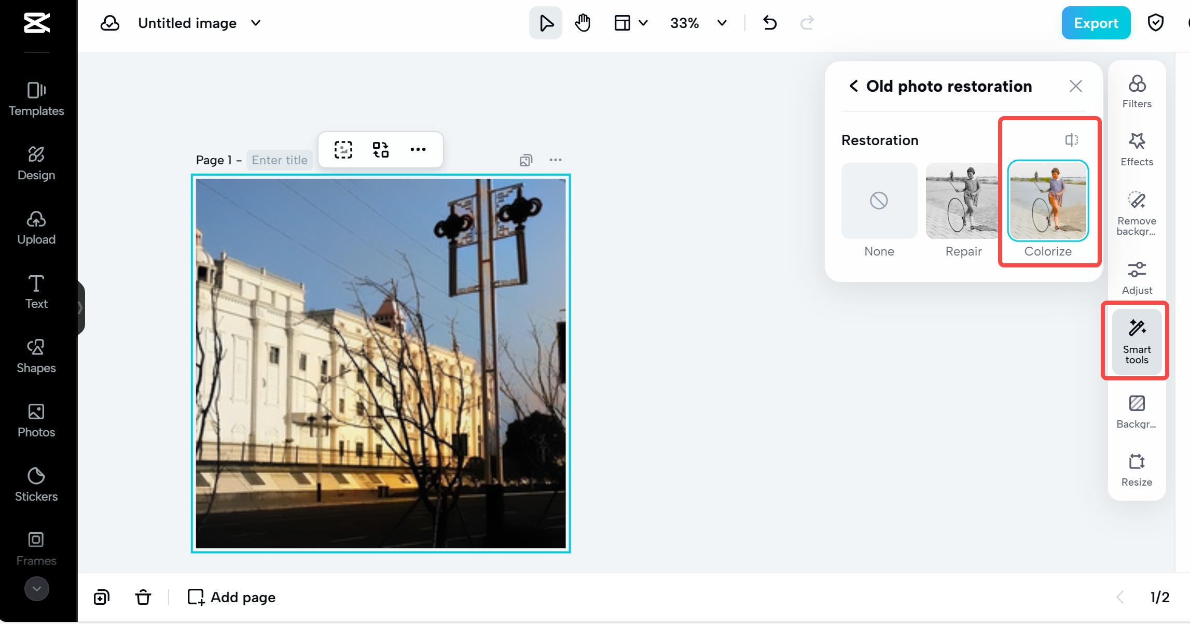Viewport: 1190px width, 624px height.
Task: Select None restoration option
Action: pos(879,201)
